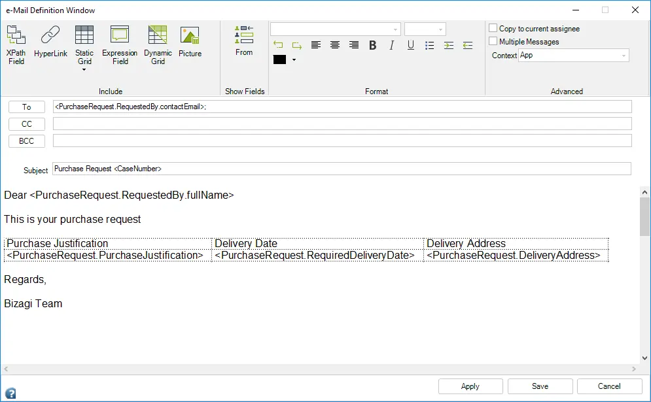
Task: Align text to the left
Action: pos(316,45)
